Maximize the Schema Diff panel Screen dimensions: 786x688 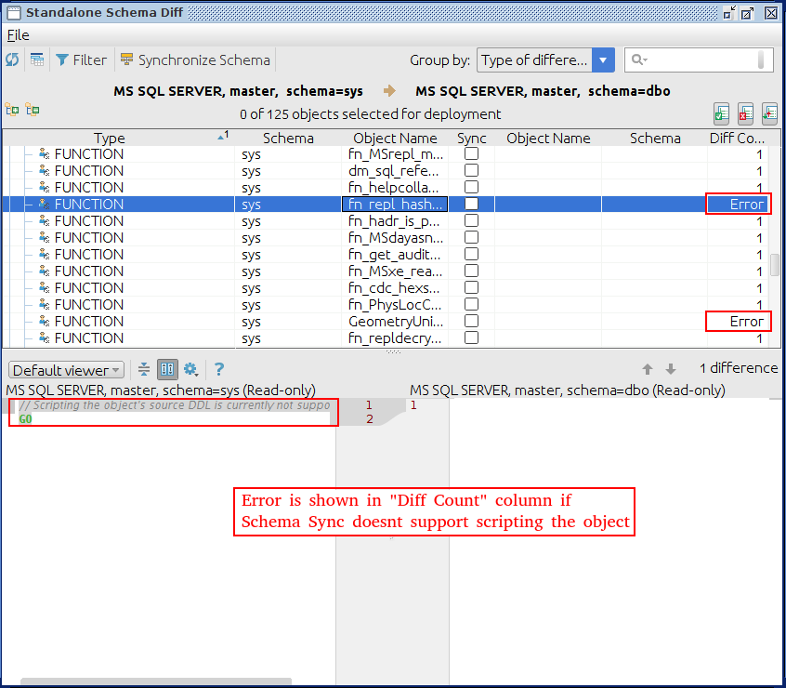(x=747, y=12)
